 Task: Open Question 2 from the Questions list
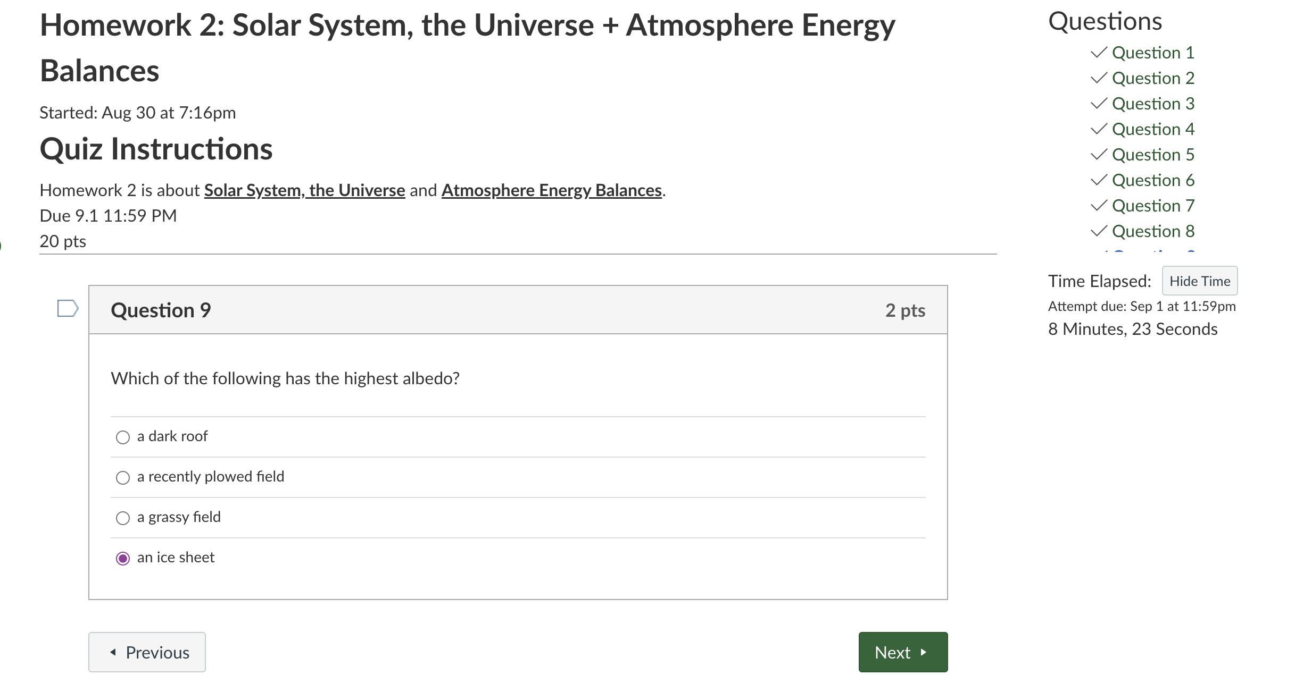pyautogui.click(x=1152, y=78)
